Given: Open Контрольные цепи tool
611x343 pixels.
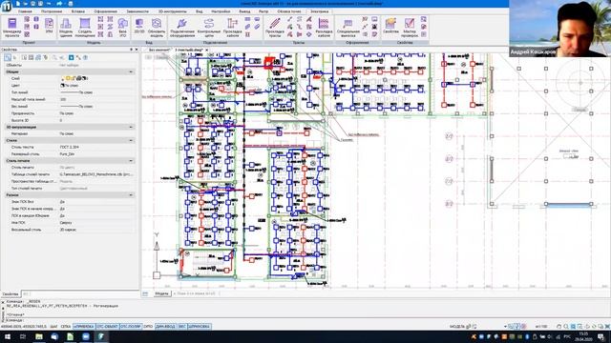Looking at the screenshot, I should (209, 28).
